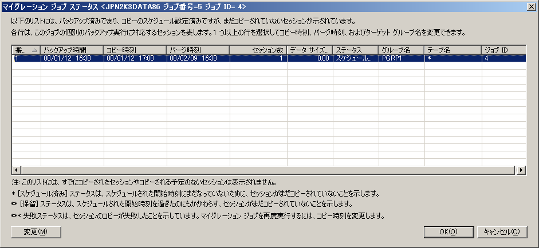
Task: Click the PGRP1 group name cell
Action: coord(401,58)
